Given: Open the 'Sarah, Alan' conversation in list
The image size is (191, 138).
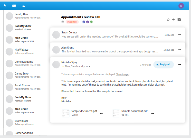Looking at the screenshot, I should 25,16.
